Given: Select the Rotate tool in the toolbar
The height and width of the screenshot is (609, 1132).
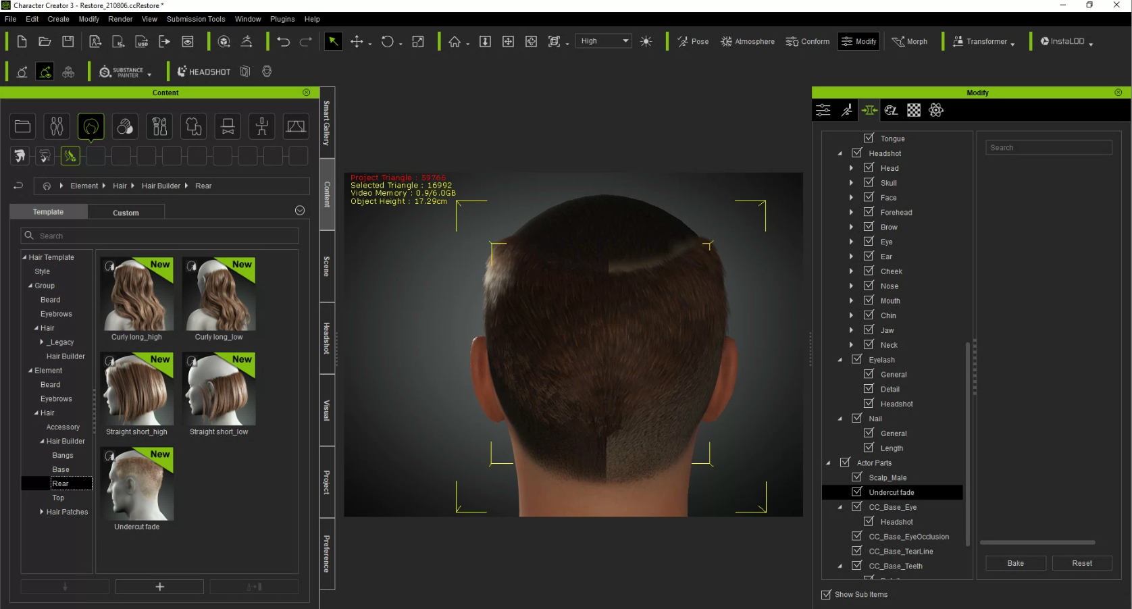Looking at the screenshot, I should (387, 42).
